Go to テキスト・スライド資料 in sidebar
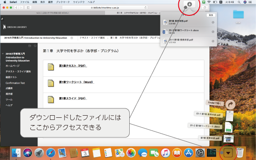The height and width of the screenshot is (160, 256). tap(18, 72)
